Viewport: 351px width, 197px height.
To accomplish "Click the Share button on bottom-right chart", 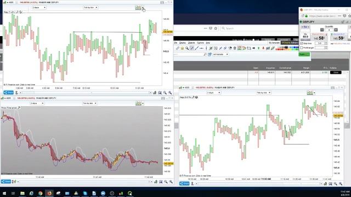I will pos(184,184).
